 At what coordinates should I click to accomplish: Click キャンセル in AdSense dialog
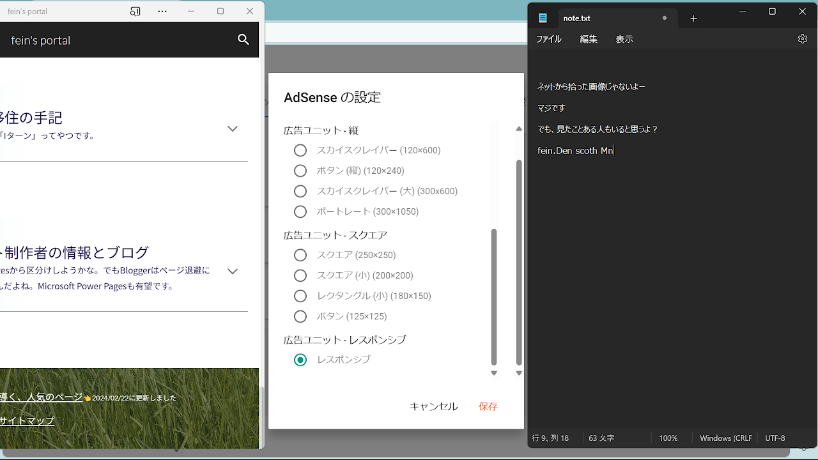pyautogui.click(x=433, y=406)
